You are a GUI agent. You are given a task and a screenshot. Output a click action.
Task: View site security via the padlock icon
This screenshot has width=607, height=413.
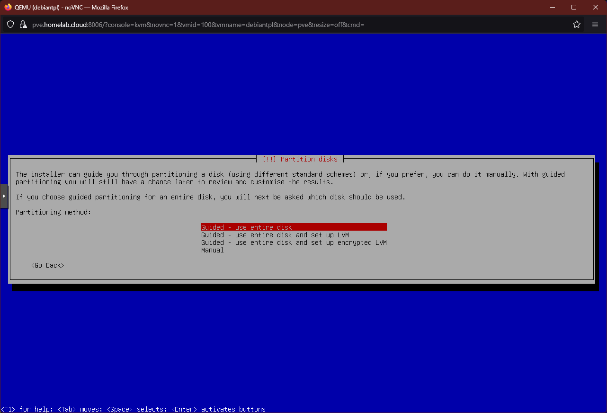tap(23, 24)
